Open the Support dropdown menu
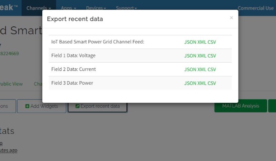276x161 pixels. [126, 8]
